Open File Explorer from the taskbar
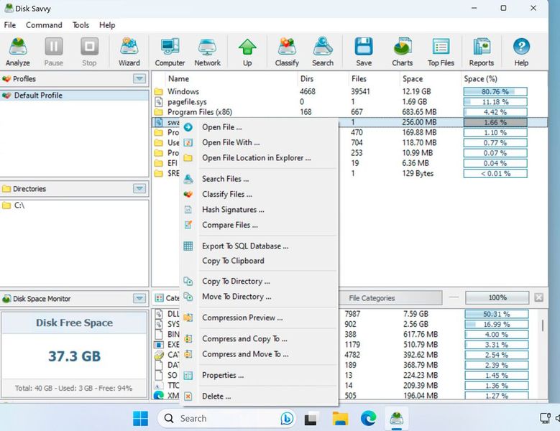The image size is (560, 431). coord(340,419)
